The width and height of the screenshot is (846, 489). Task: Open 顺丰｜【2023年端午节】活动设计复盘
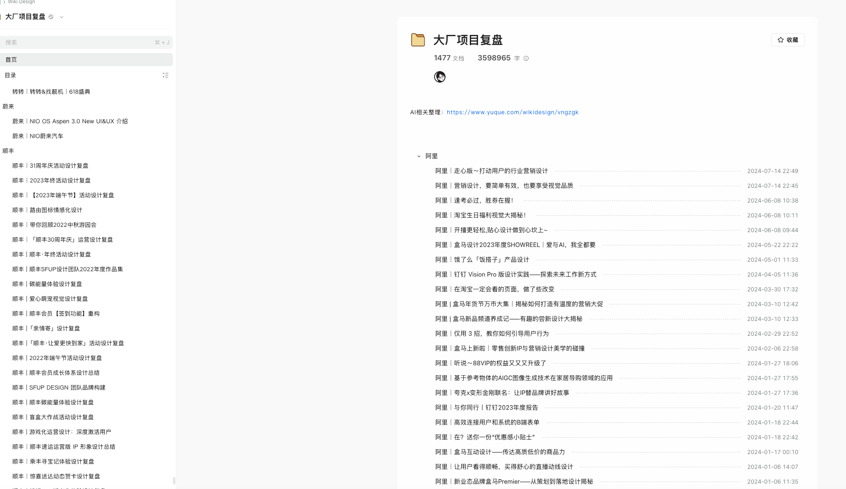(x=63, y=195)
